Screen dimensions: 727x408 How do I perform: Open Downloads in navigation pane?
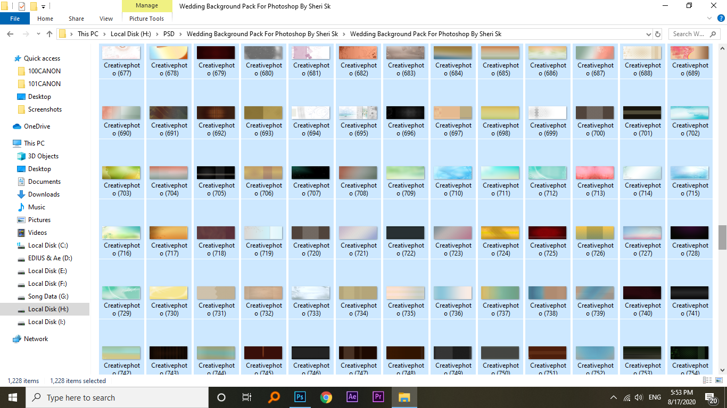(44, 194)
